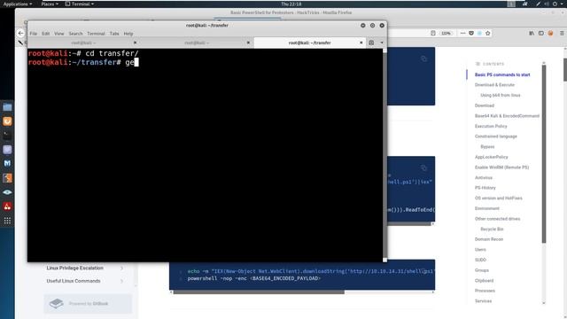Open the eye-shaped dock application icon
Image resolution: width=567 pixels, height=319 pixels.
point(7,192)
